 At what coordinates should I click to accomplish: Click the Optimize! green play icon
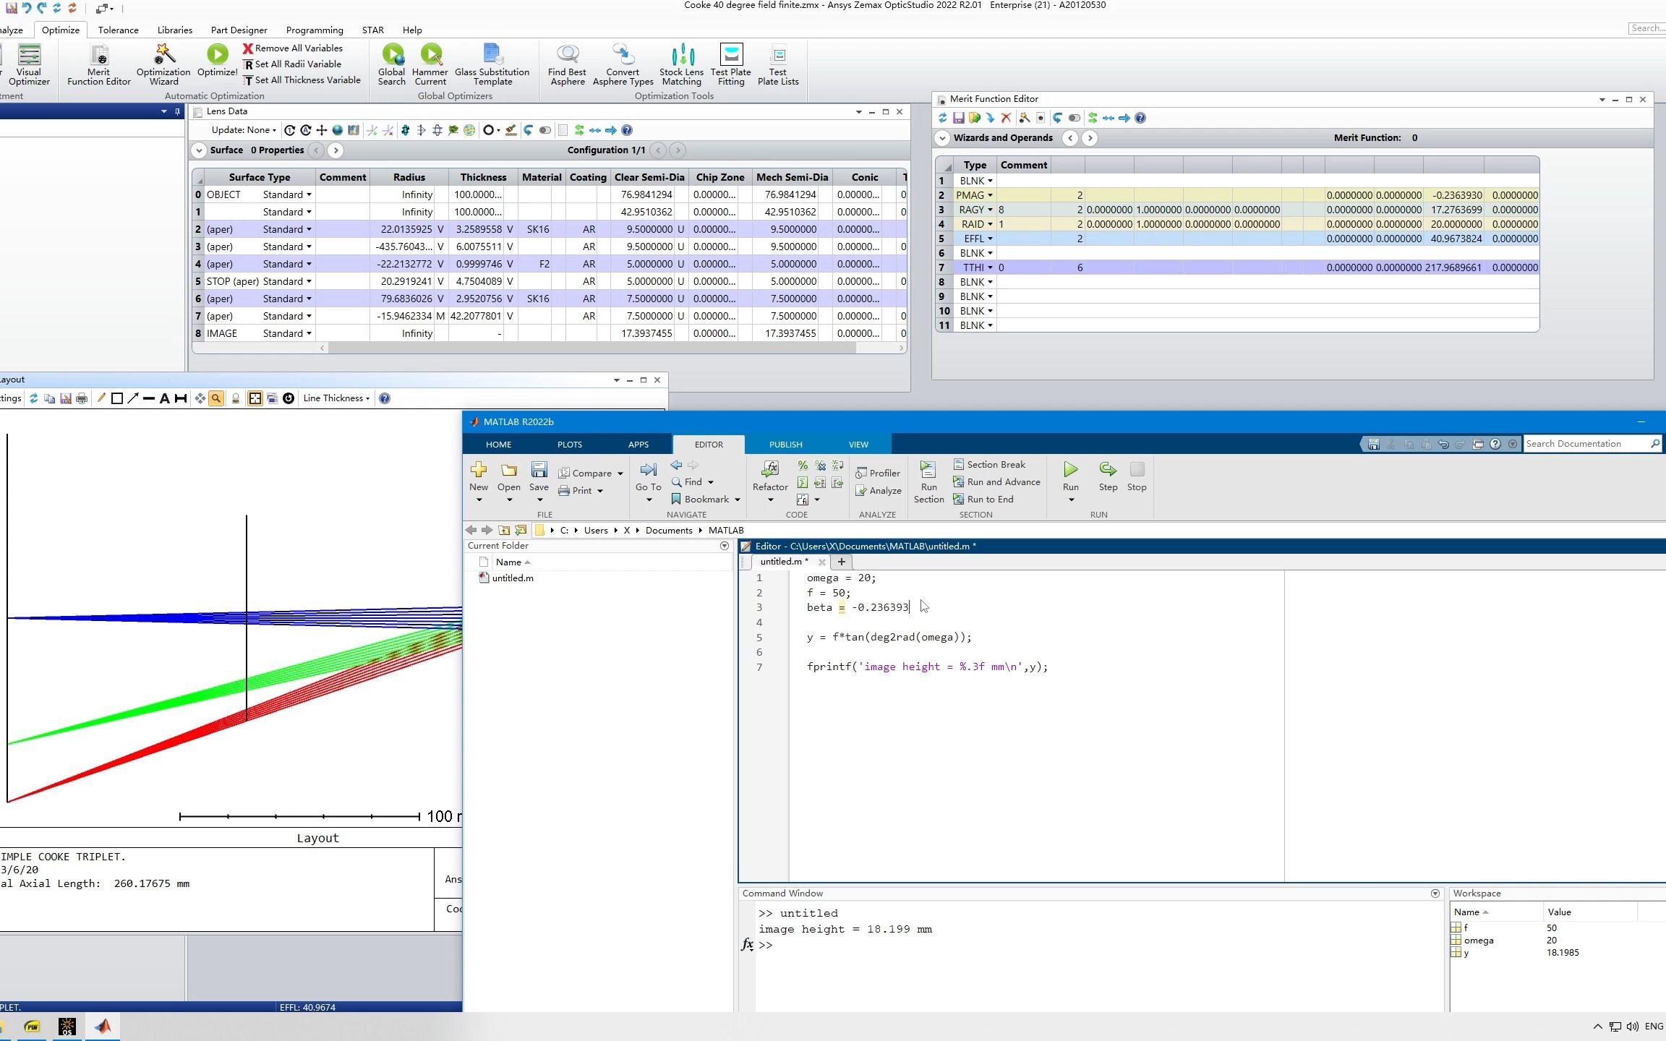pos(217,55)
